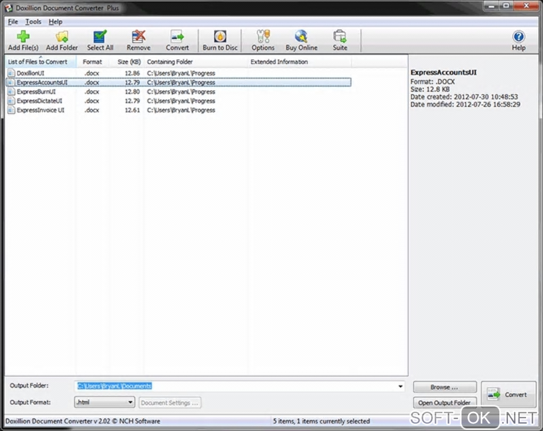Click the Doxillion Document Converter v 2.02 status text
Image resolution: width=543 pixels, height=431 pixels.
(83, 421)
